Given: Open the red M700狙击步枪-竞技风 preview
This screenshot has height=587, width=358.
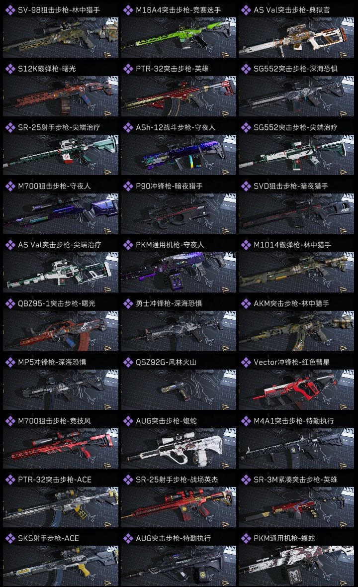Looking at the screenshot, I should pos(61,449).
